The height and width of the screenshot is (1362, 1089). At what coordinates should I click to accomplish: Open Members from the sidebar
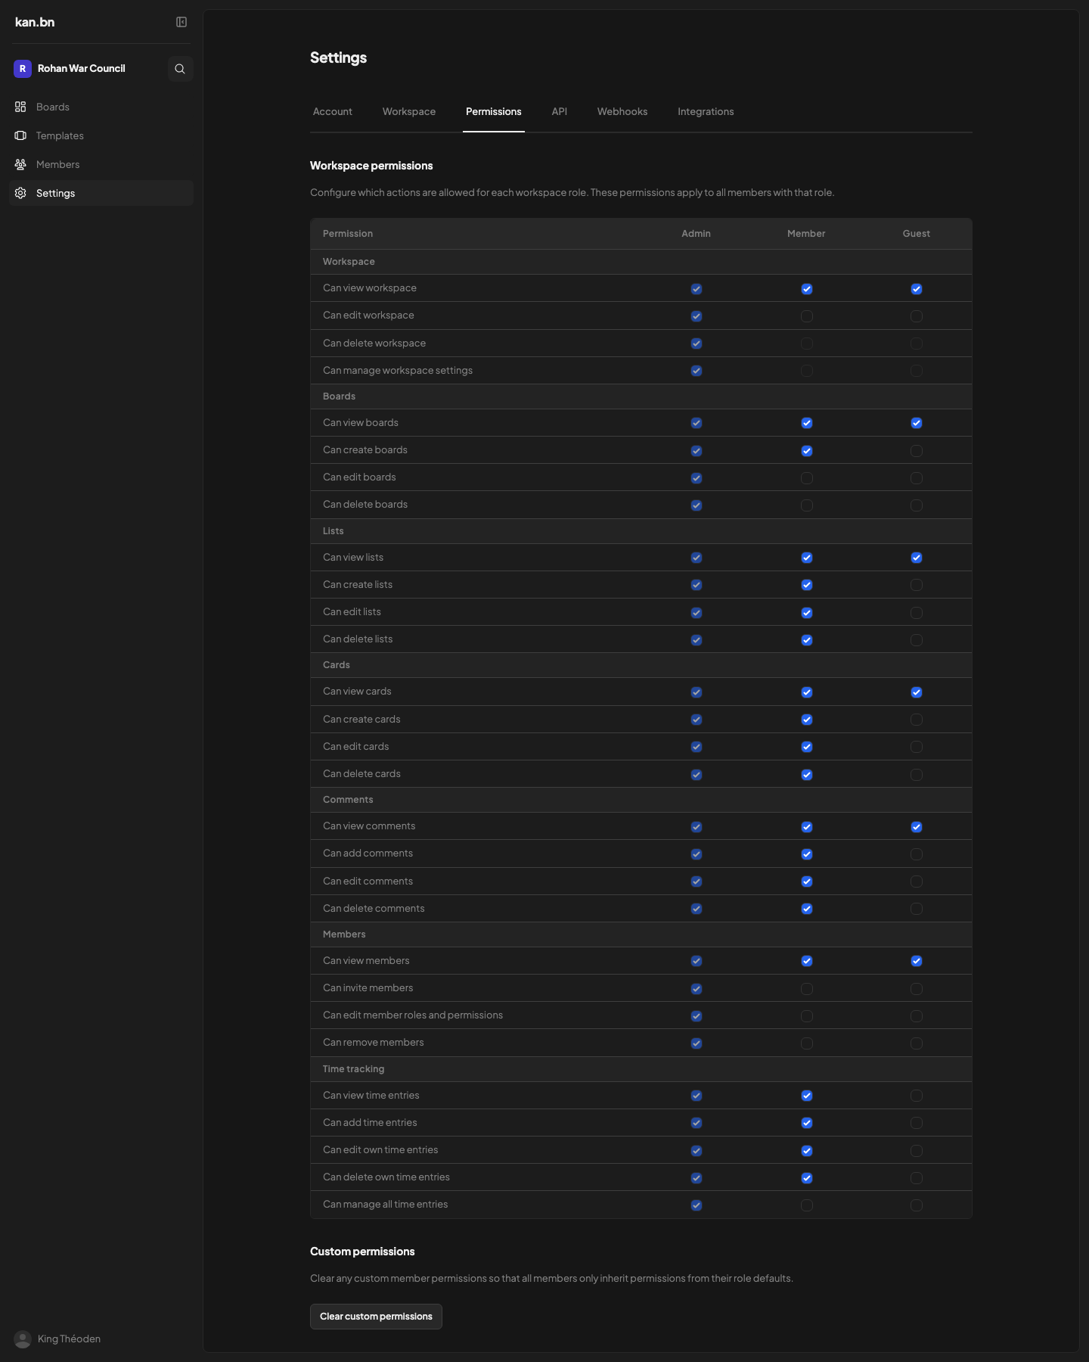pos(101,164)
